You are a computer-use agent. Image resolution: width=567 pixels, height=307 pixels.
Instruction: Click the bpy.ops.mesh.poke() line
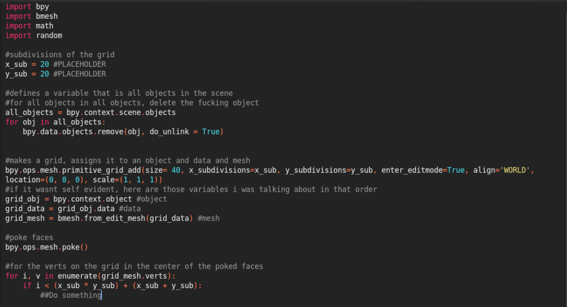coord(47,247)
